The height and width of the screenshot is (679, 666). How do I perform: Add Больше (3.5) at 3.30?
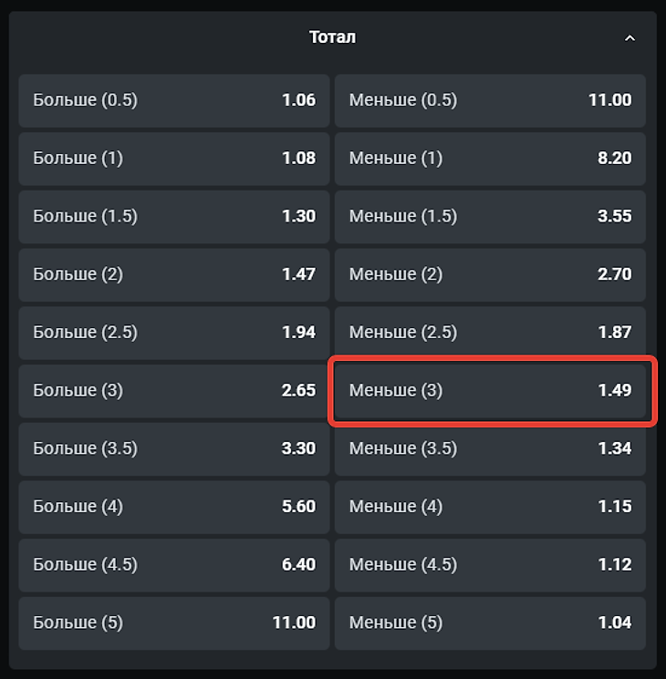click(x=173, y=448)
